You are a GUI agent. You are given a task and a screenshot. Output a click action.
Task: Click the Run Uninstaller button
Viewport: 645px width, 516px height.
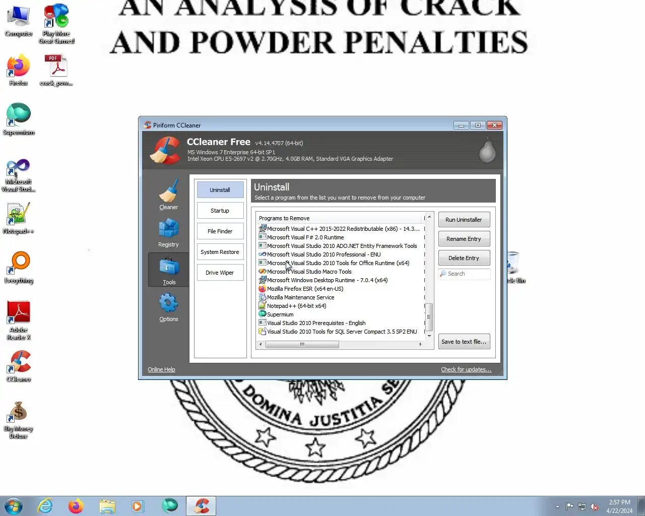464,220
